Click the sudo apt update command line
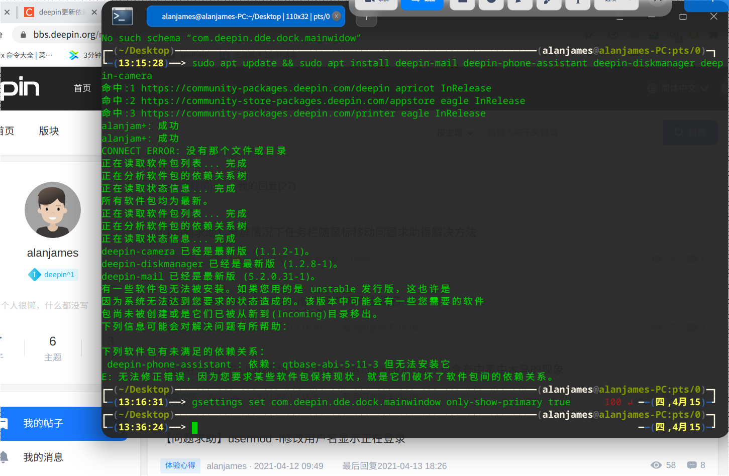 pos(412,69)
